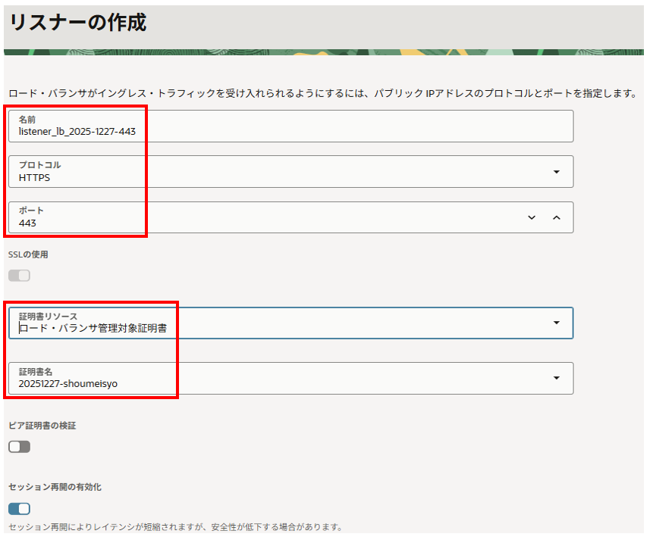Click the リスナーの作成 page heading
653x540 pixels.
(77, 23)
